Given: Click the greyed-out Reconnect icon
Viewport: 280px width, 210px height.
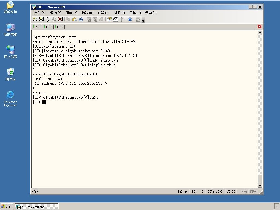Looking at the screenshot, I should click(x=54, y=19).
